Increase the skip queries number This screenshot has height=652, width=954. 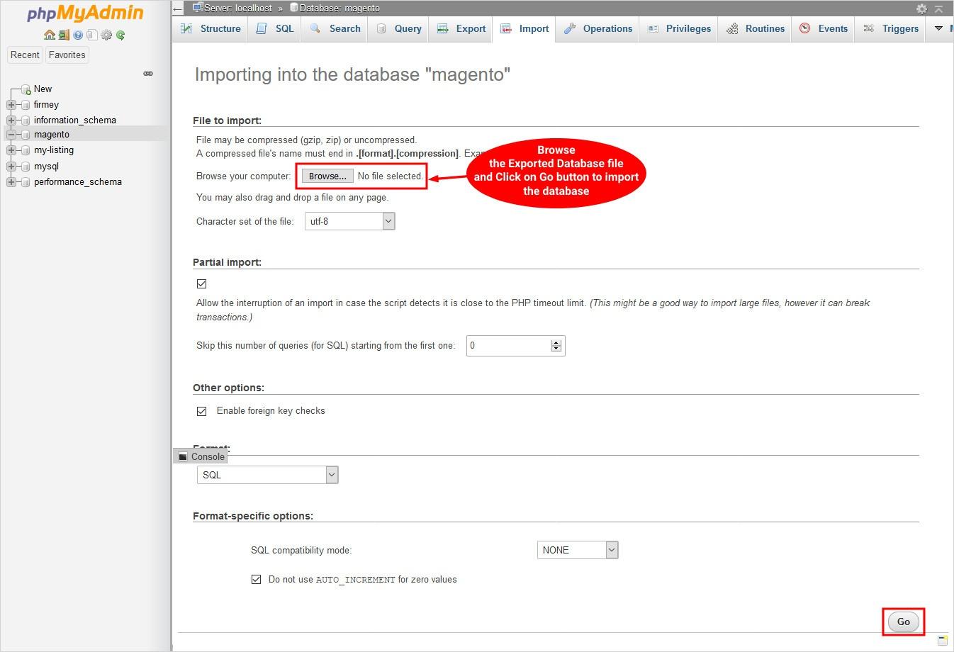coord(556,342)
